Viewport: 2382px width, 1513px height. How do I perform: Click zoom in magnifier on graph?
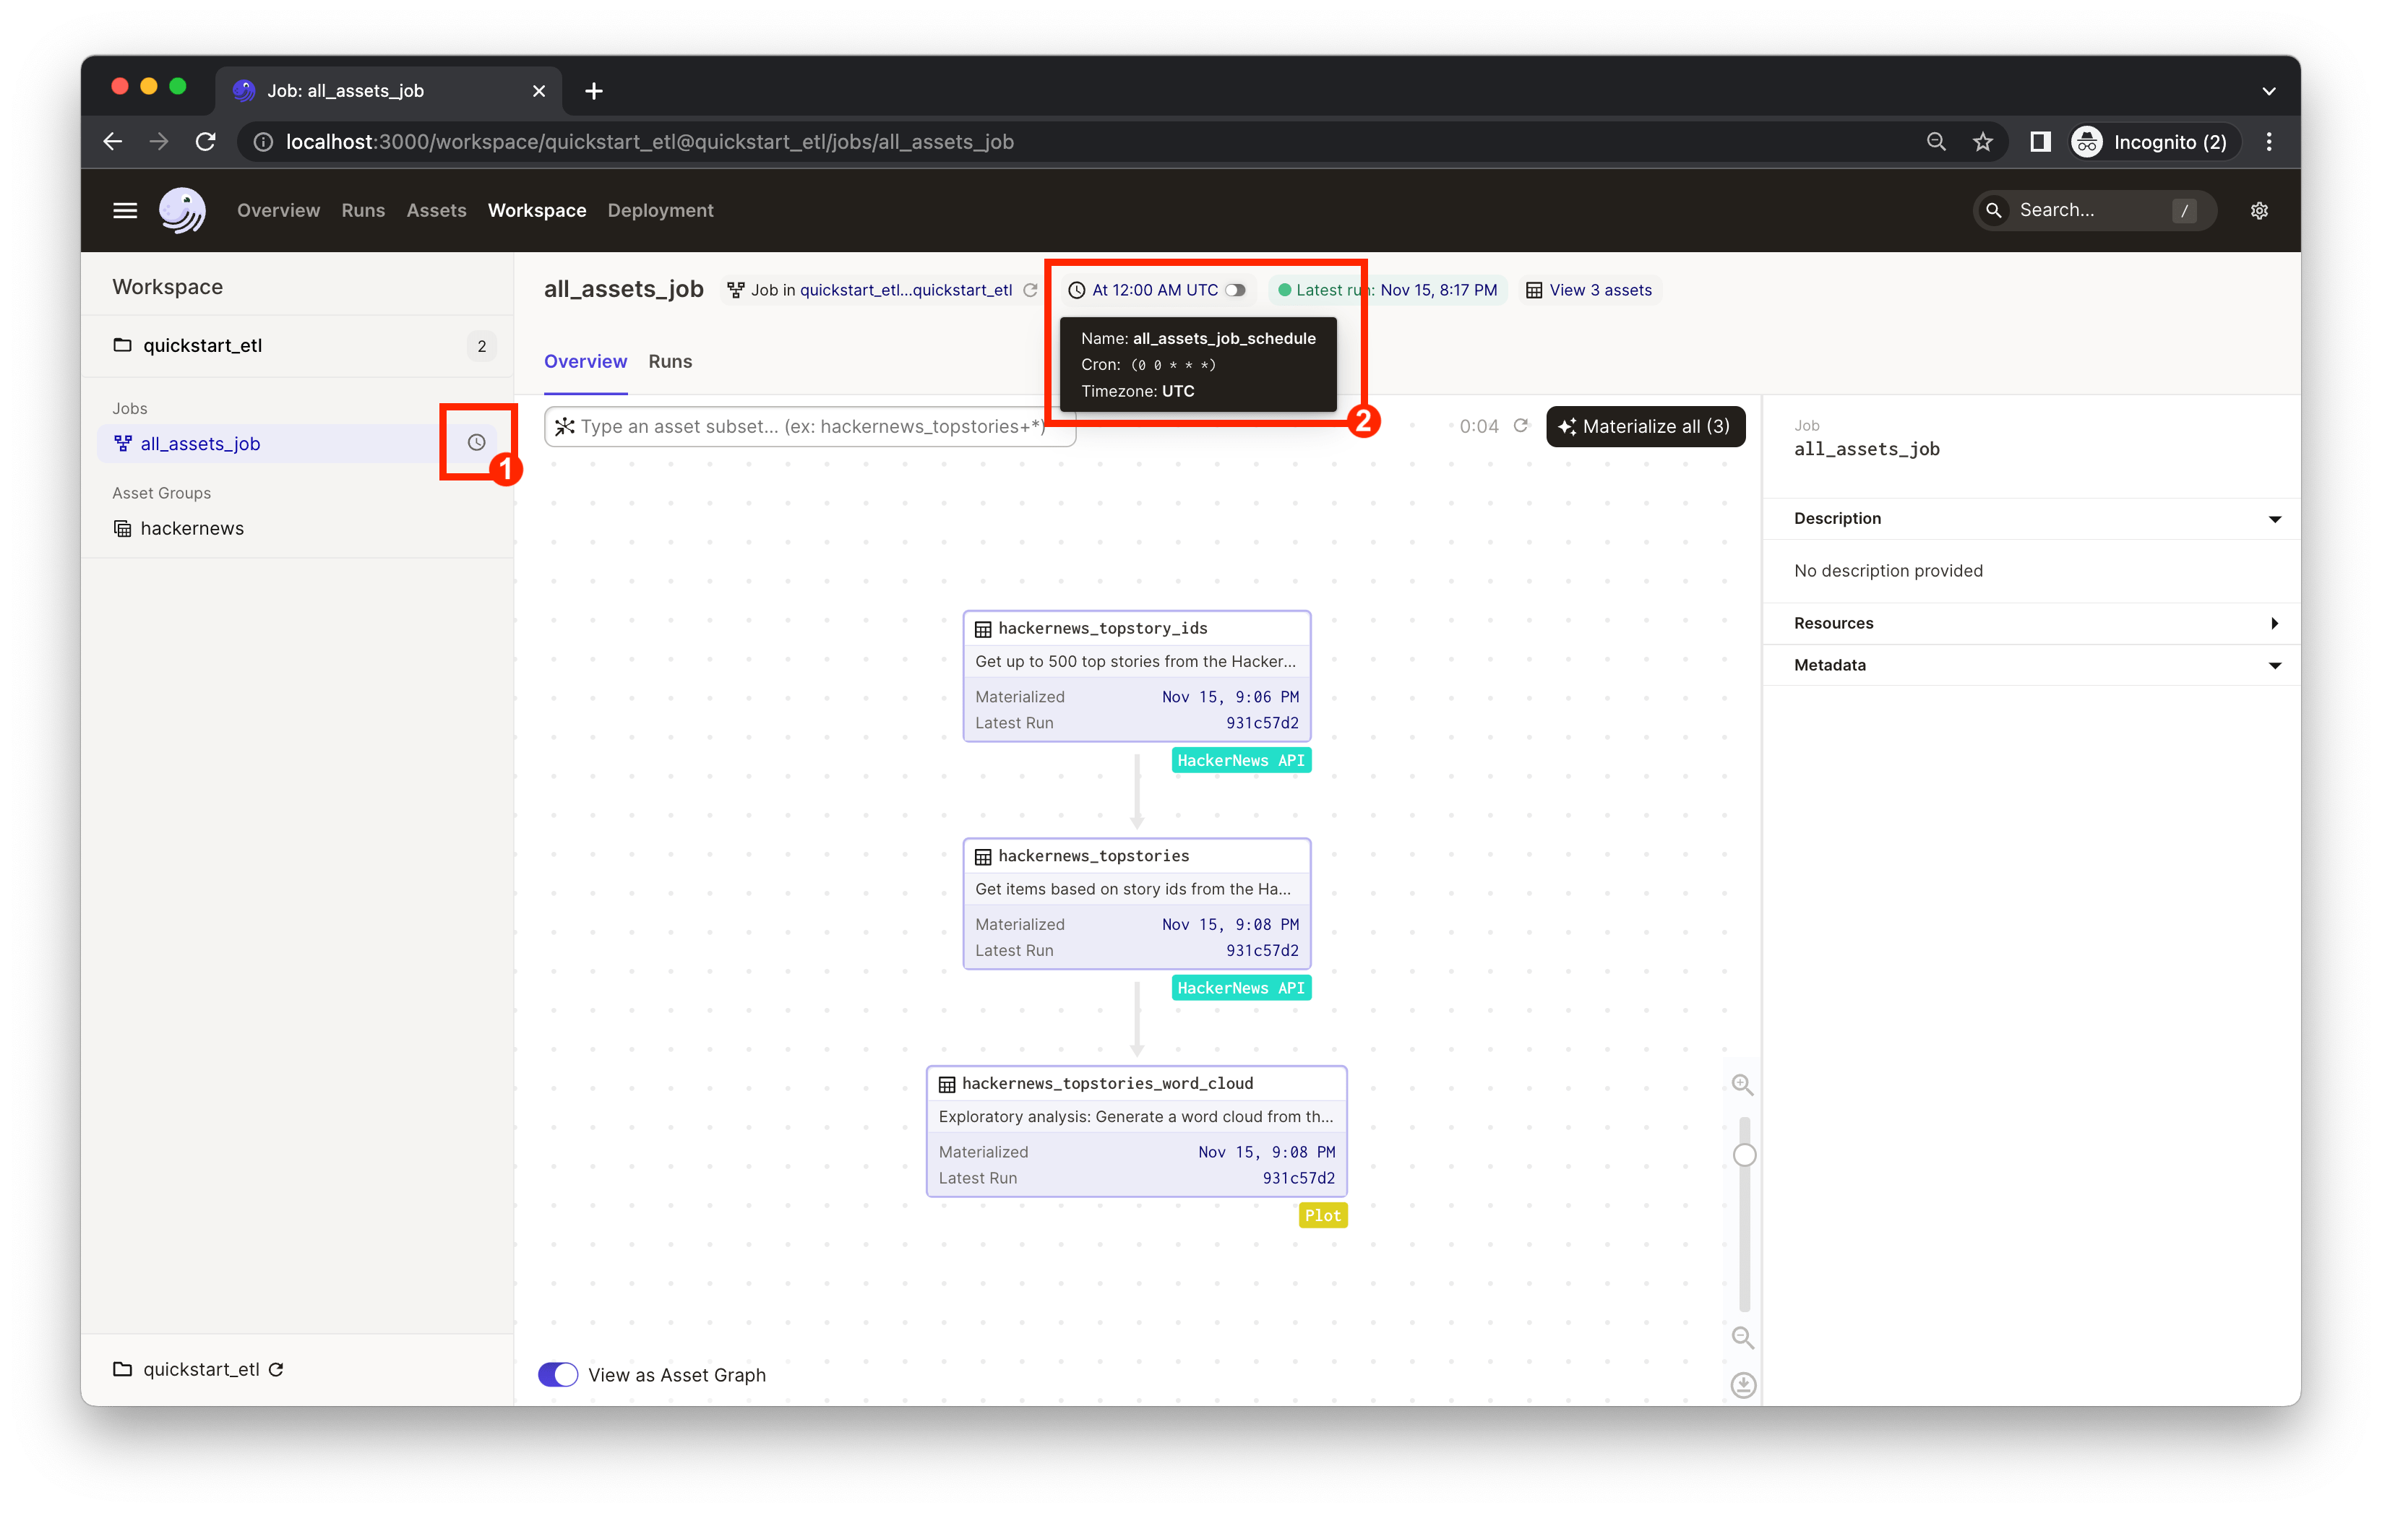pos(1742,1085)
